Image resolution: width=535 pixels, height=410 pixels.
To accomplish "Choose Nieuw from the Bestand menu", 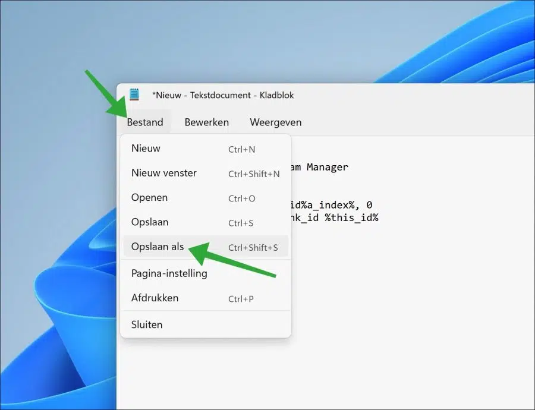I will pos(206,149).
